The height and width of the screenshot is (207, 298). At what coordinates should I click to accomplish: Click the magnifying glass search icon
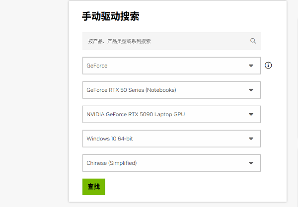pyautogui.click(x=253, y=41)
